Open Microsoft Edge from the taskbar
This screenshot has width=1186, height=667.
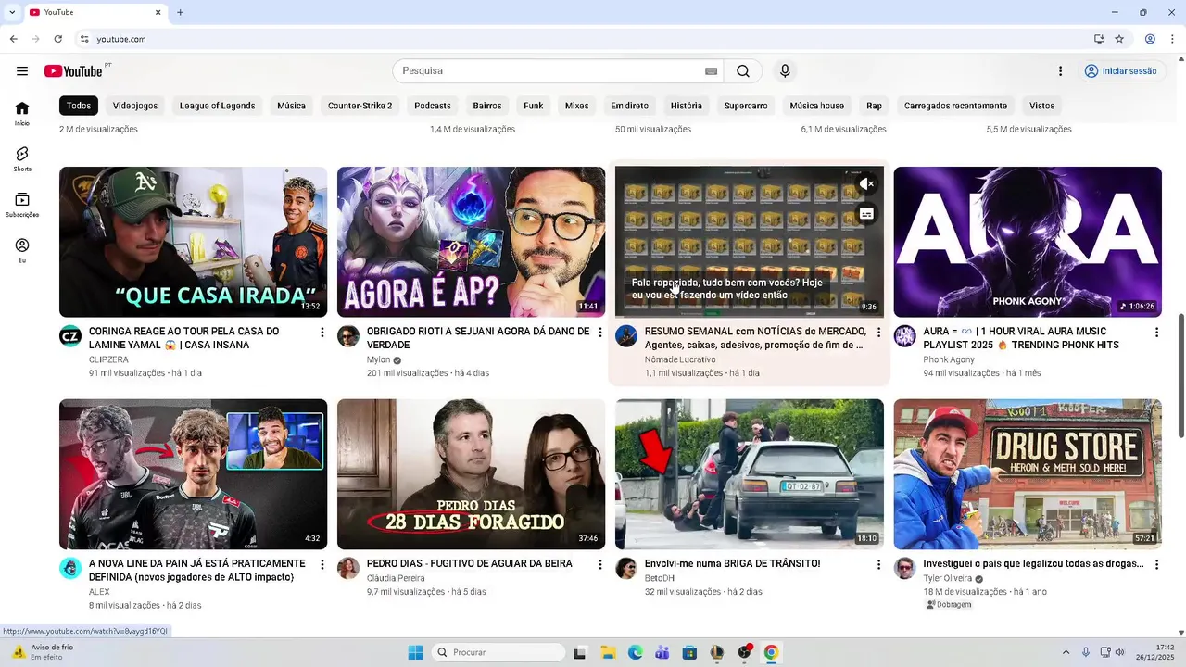(x=635, y=652)
